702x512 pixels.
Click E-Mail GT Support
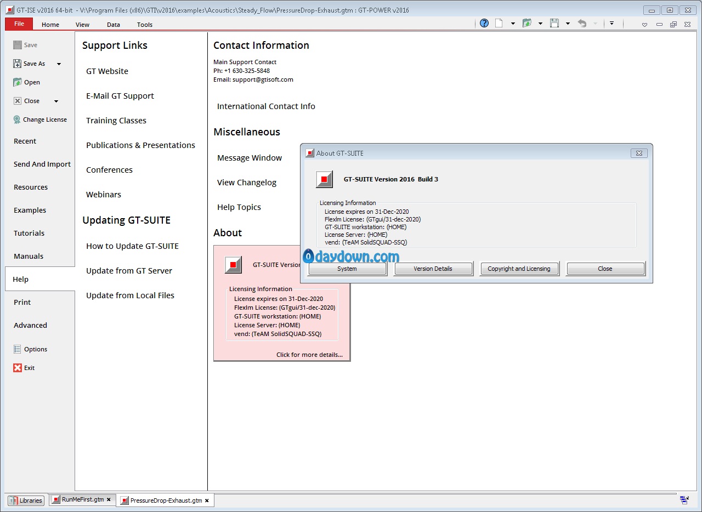click(120, 96)
